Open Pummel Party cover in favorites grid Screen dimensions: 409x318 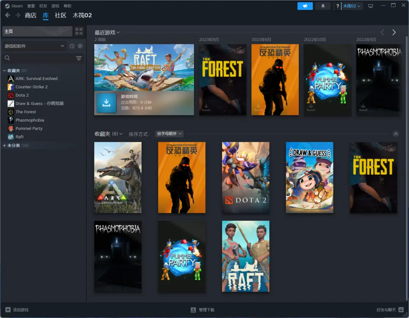coord(182,256)
